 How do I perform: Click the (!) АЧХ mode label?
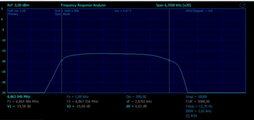[x=191, y=116]
